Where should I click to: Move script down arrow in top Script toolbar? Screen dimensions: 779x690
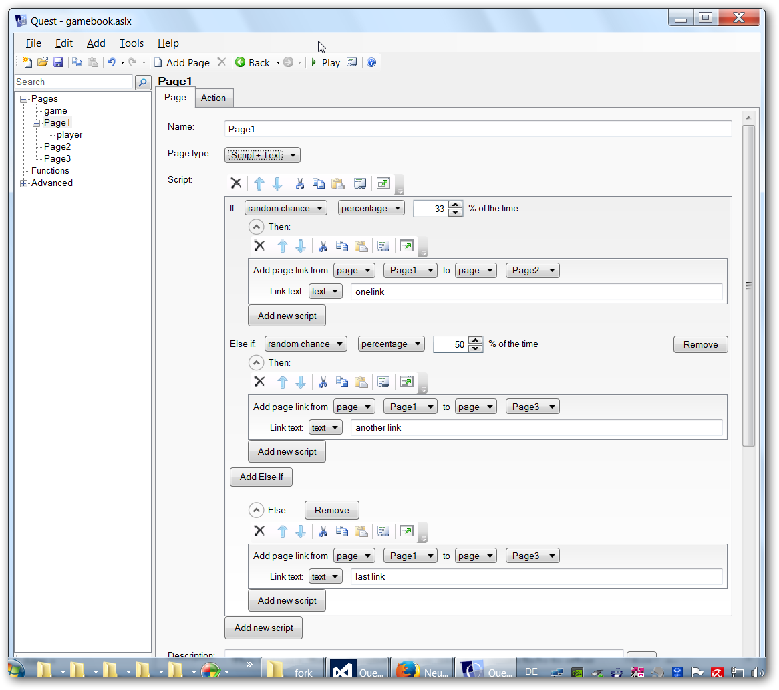tap(277, 183)
